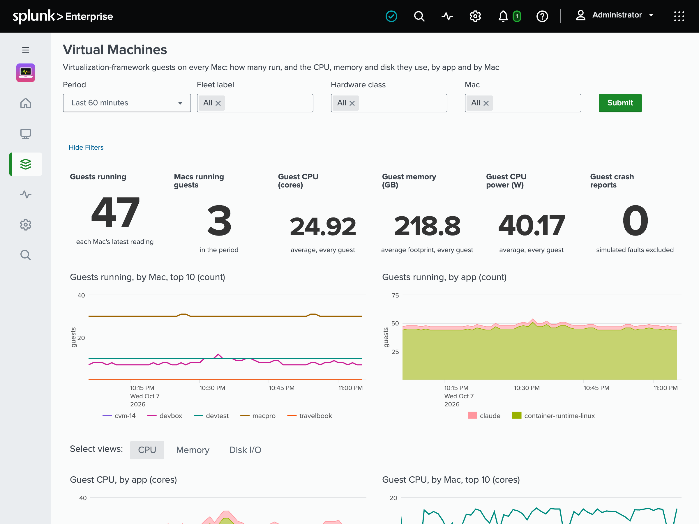This screenshot has height=524, width=699.
Task: Click inside the Fleet label input field
Action: click(255, 103)
